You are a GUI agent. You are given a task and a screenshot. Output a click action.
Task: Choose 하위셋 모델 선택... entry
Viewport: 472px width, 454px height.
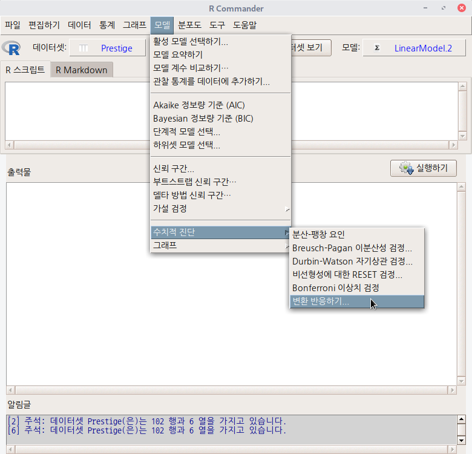[x=221, y=145]
